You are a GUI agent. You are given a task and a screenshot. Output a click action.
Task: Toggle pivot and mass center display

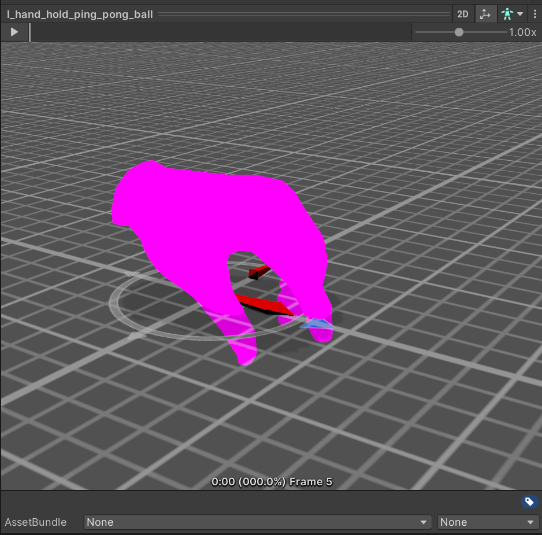(485, 14)
